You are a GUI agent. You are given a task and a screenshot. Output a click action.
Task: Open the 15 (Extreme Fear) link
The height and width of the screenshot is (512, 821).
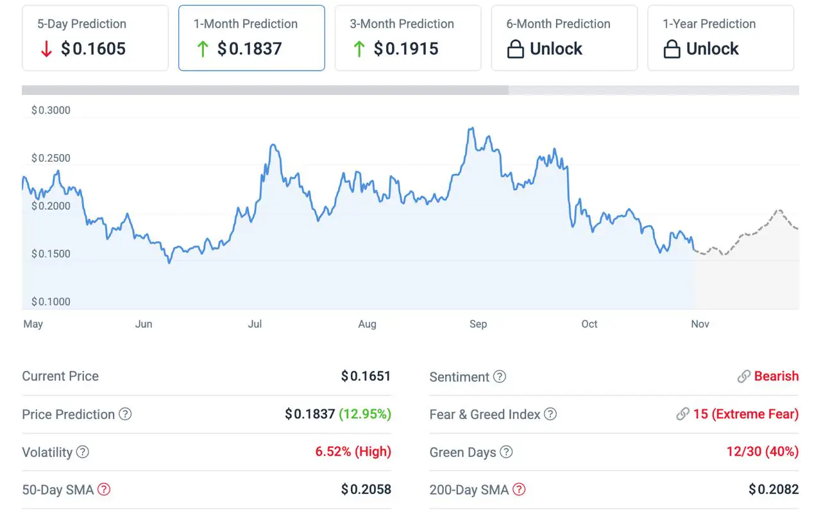click(746, 414)
